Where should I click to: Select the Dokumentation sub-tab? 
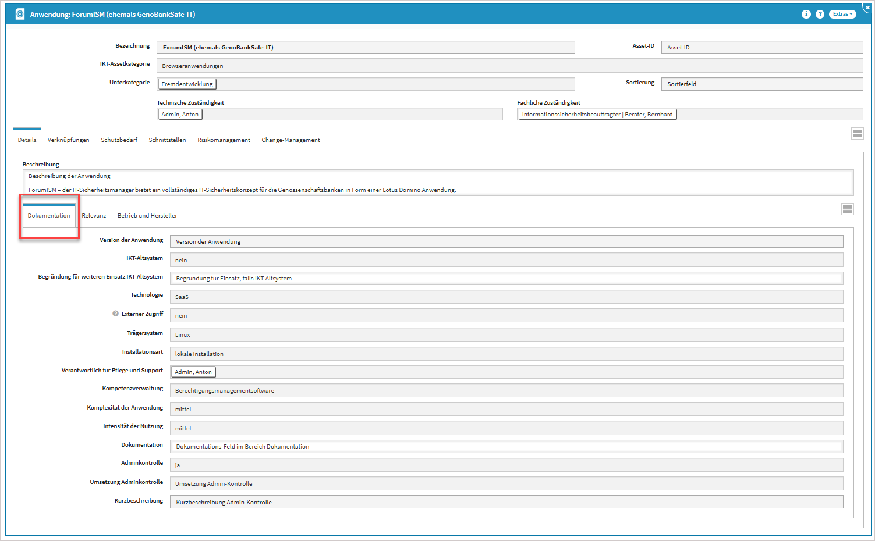pos(49,216)
